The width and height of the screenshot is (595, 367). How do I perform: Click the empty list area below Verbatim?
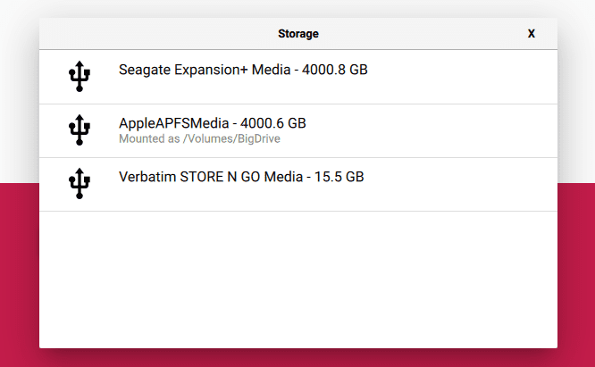tap(298, 279)
